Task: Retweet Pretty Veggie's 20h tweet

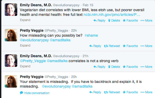Action: coord(112,92)
